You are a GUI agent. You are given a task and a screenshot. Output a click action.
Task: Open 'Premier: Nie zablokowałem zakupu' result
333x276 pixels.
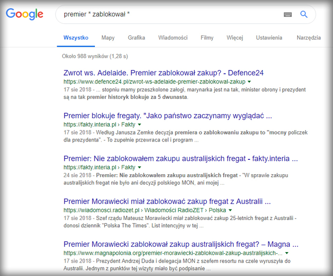coord(180,158)
